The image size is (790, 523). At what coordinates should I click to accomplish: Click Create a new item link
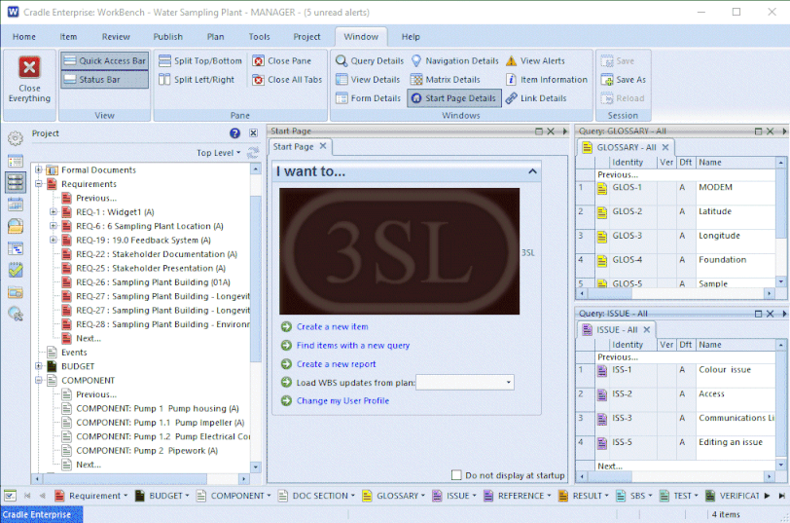pyautogui.click(x=332, y=327)
